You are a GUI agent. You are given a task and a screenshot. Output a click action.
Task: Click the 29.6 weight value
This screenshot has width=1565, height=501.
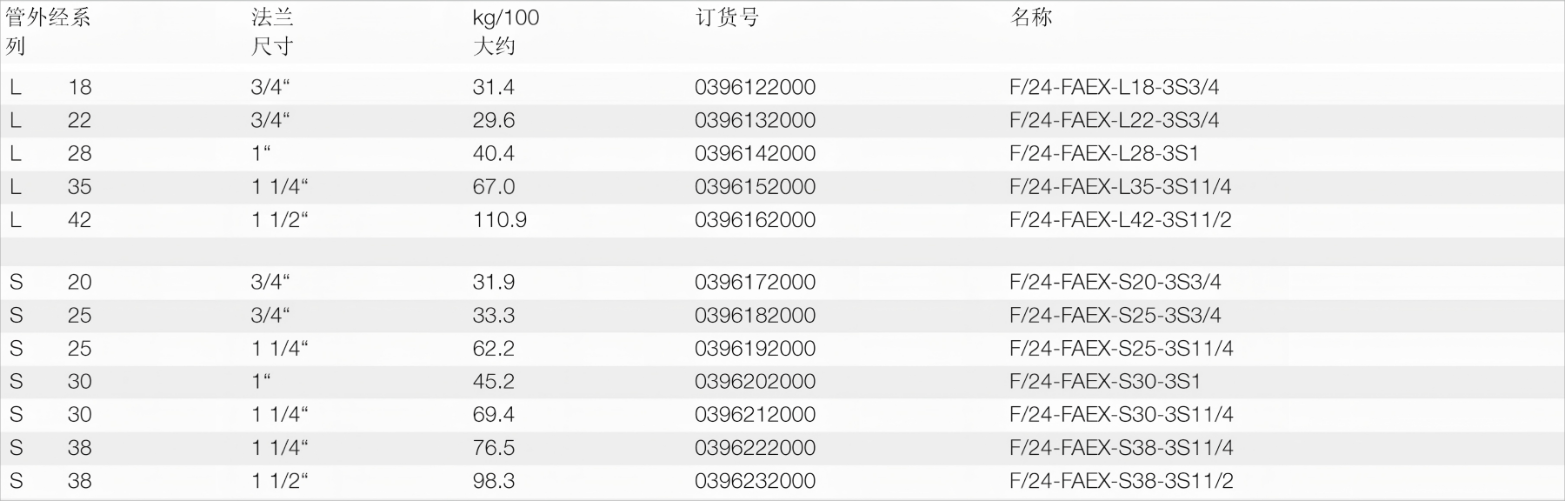point(493,121)
